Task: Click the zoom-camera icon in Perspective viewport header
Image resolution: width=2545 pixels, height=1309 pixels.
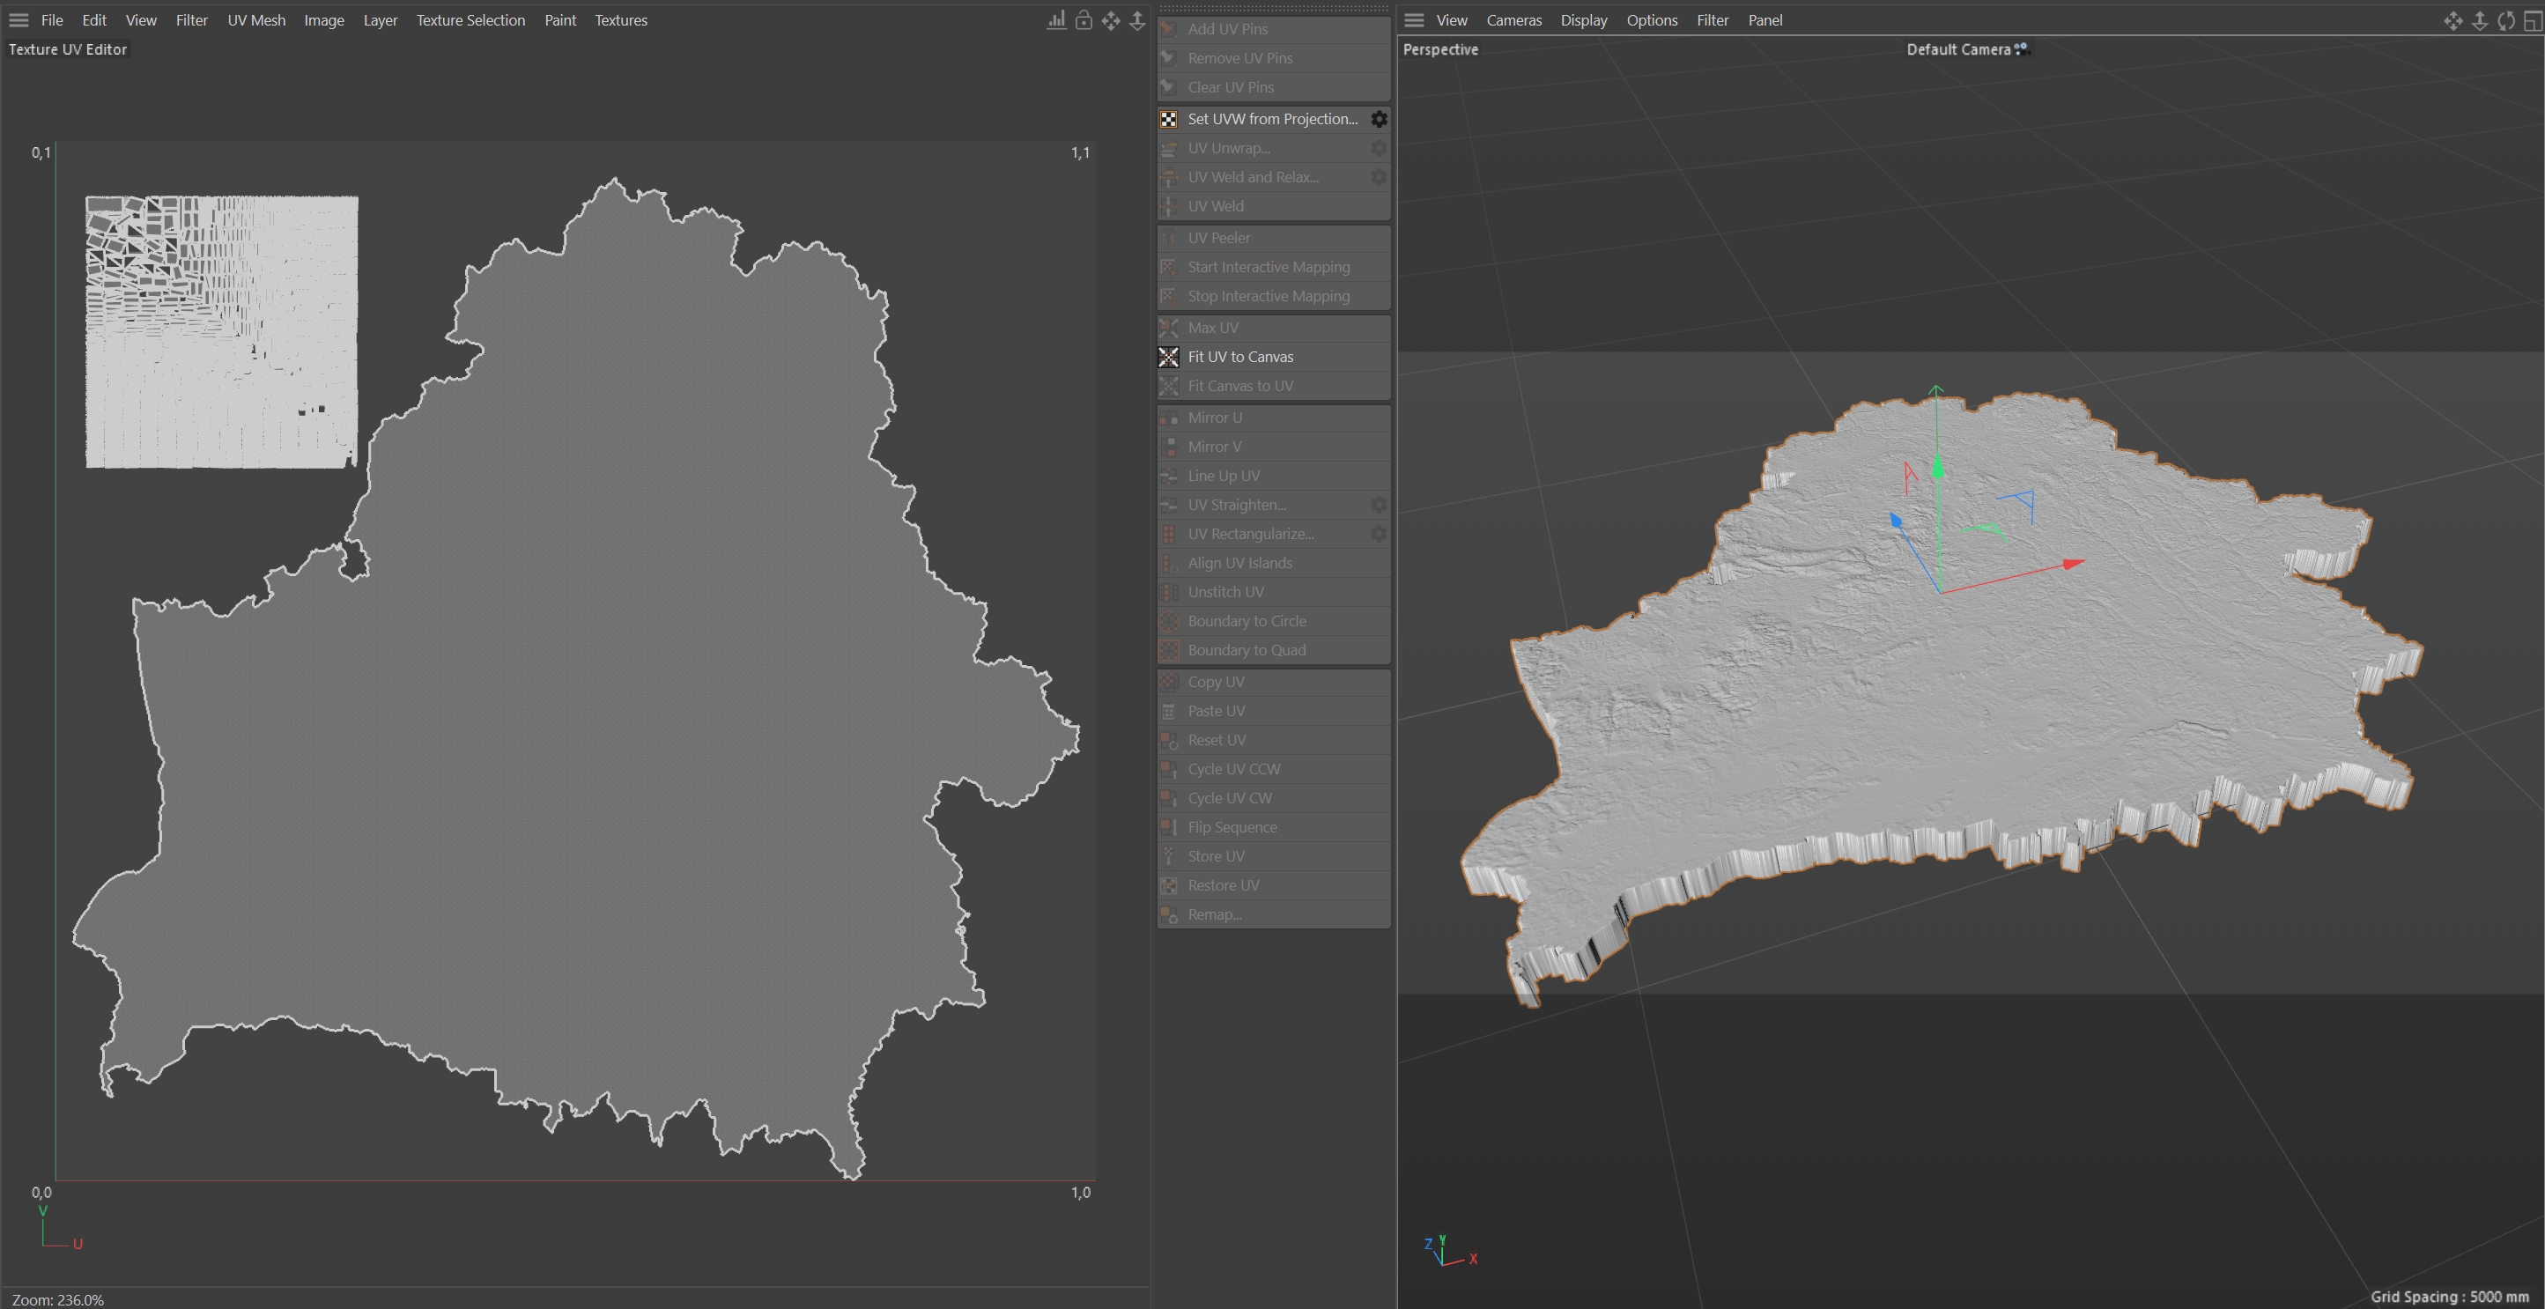Action: point(2480,19)
